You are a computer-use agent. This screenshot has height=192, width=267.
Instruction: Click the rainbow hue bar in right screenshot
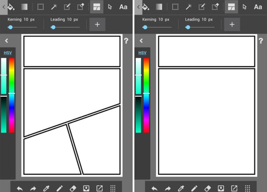(x=146, y=95)
